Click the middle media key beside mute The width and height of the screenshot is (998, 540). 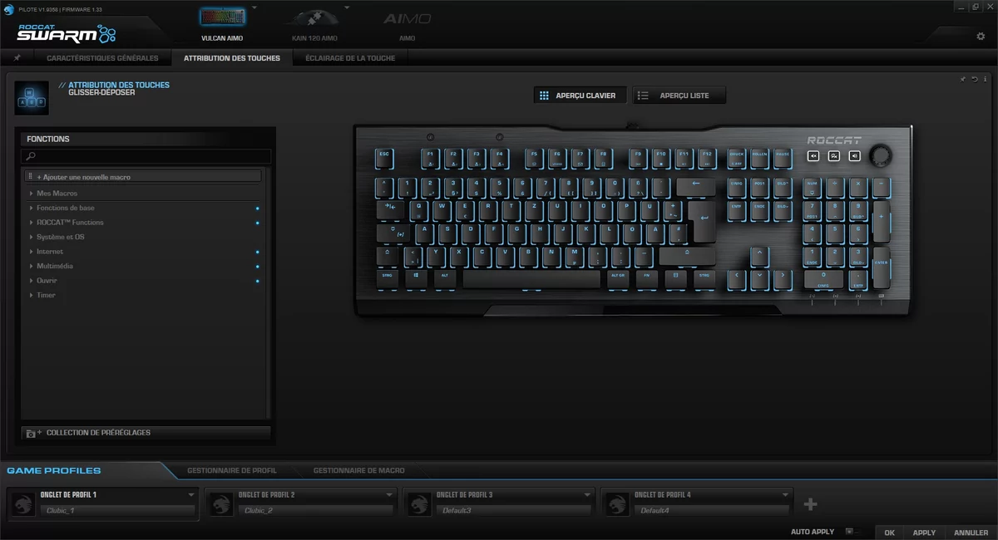click(834, 155)
